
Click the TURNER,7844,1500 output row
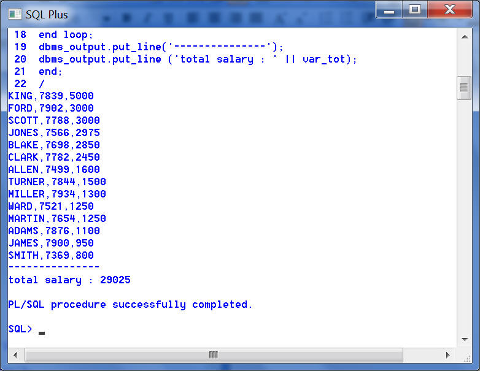pos(57,182)
